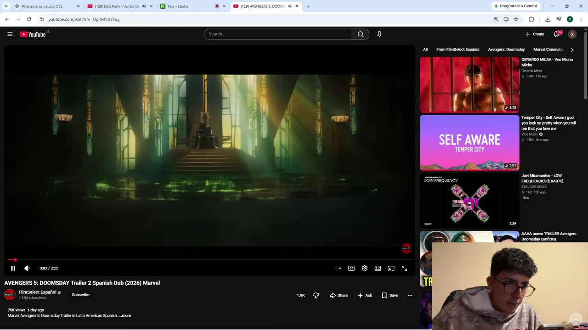
Task: Open the Chrome extensions puzzle menu
Action: [x=531, y=19]
